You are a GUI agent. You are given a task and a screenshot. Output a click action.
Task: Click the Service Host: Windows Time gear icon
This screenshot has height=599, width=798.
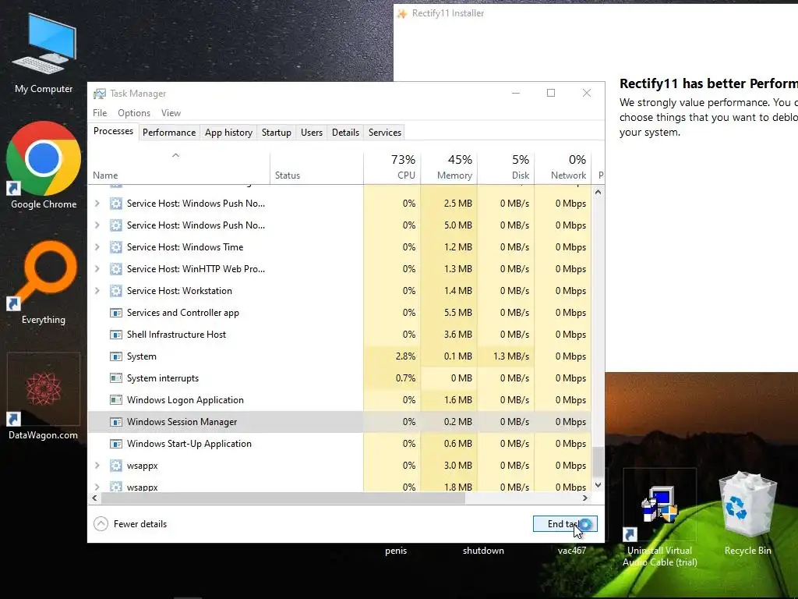[116, 247]
